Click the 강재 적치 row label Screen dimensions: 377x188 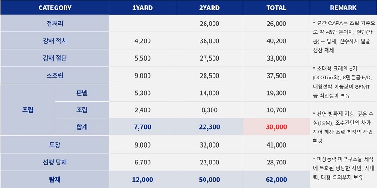pos(55,41)
